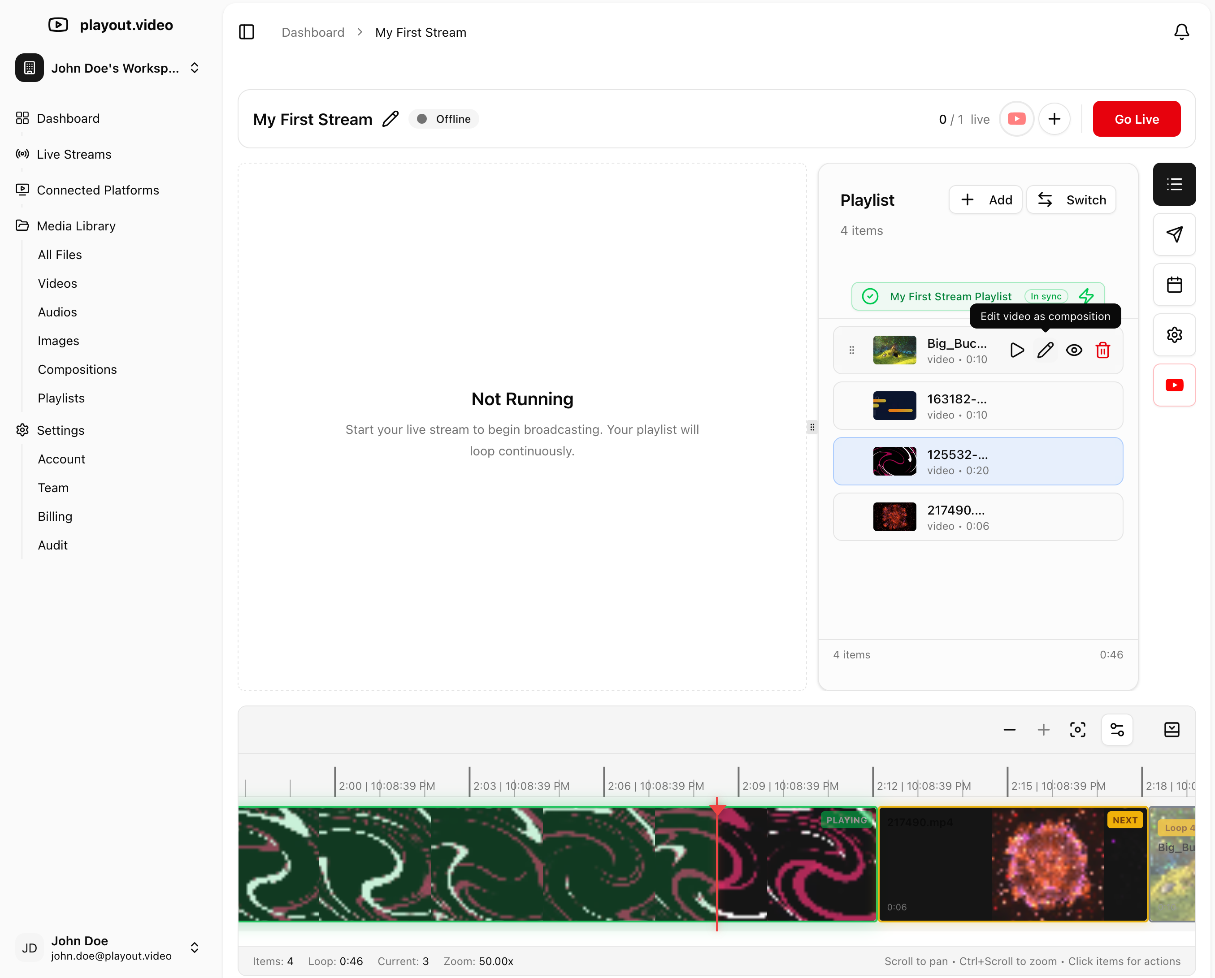Open the YouTube panel in the right rail
Viewport: 1215px width, 978px height.
1174,385
